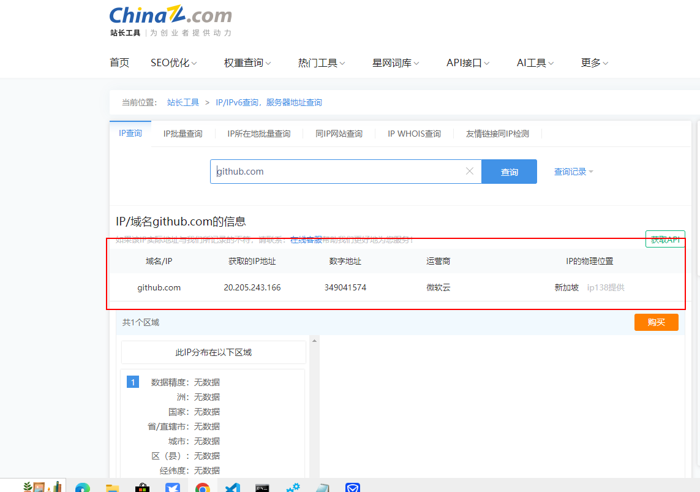Screen dimensions: 700x492
Task: Open the mail app from the taskbar
Action: point(352,487)
